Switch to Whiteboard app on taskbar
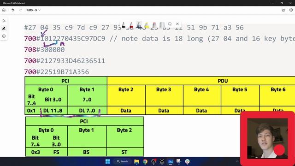 click(171, 161)
